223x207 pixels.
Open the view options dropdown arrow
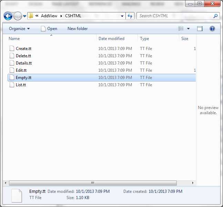(188, 29)
